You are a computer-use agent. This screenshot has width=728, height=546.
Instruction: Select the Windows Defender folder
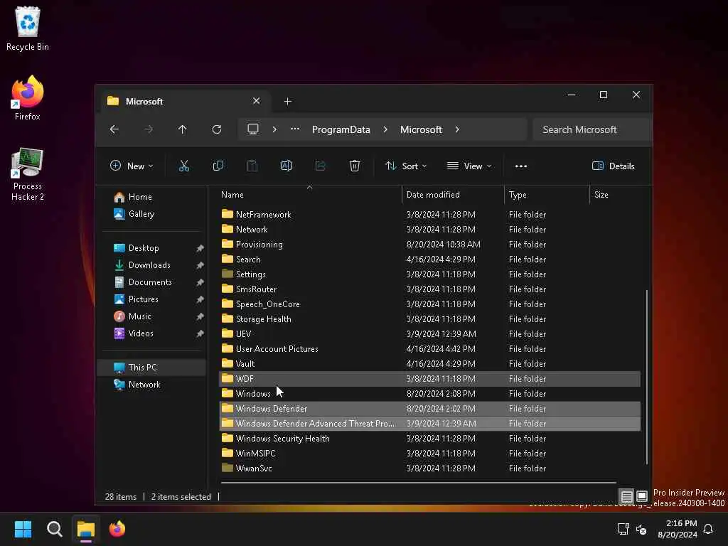pos(429,409)
